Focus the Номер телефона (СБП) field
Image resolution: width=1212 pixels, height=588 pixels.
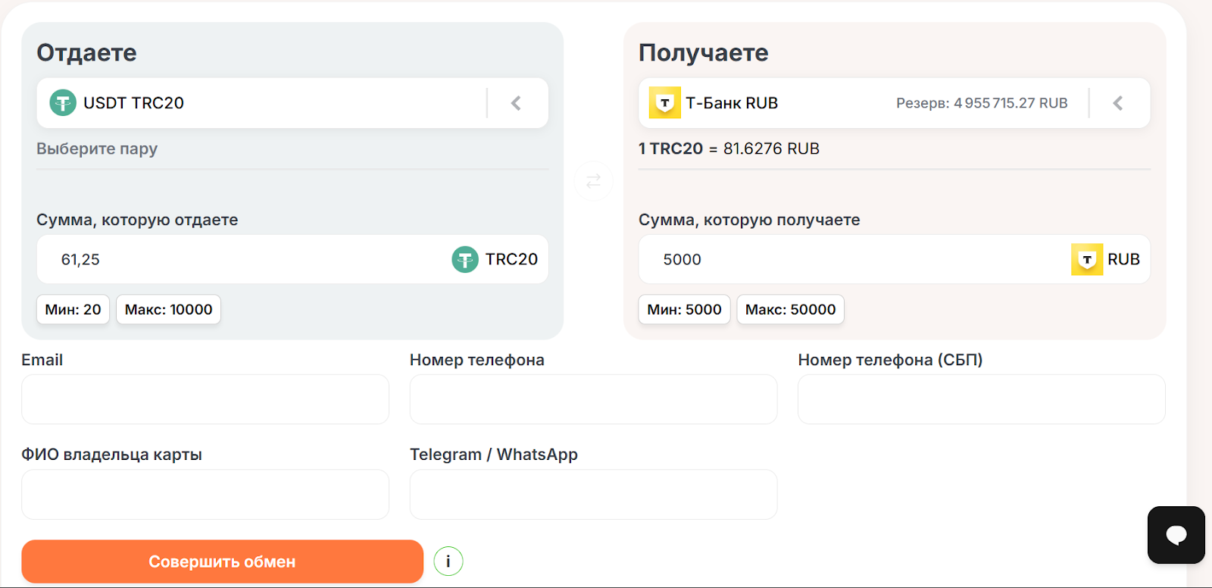coord(981,399)
